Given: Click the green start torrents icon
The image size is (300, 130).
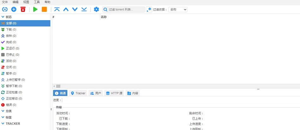Looking at the screenshot, I should (x=35, y=9).
